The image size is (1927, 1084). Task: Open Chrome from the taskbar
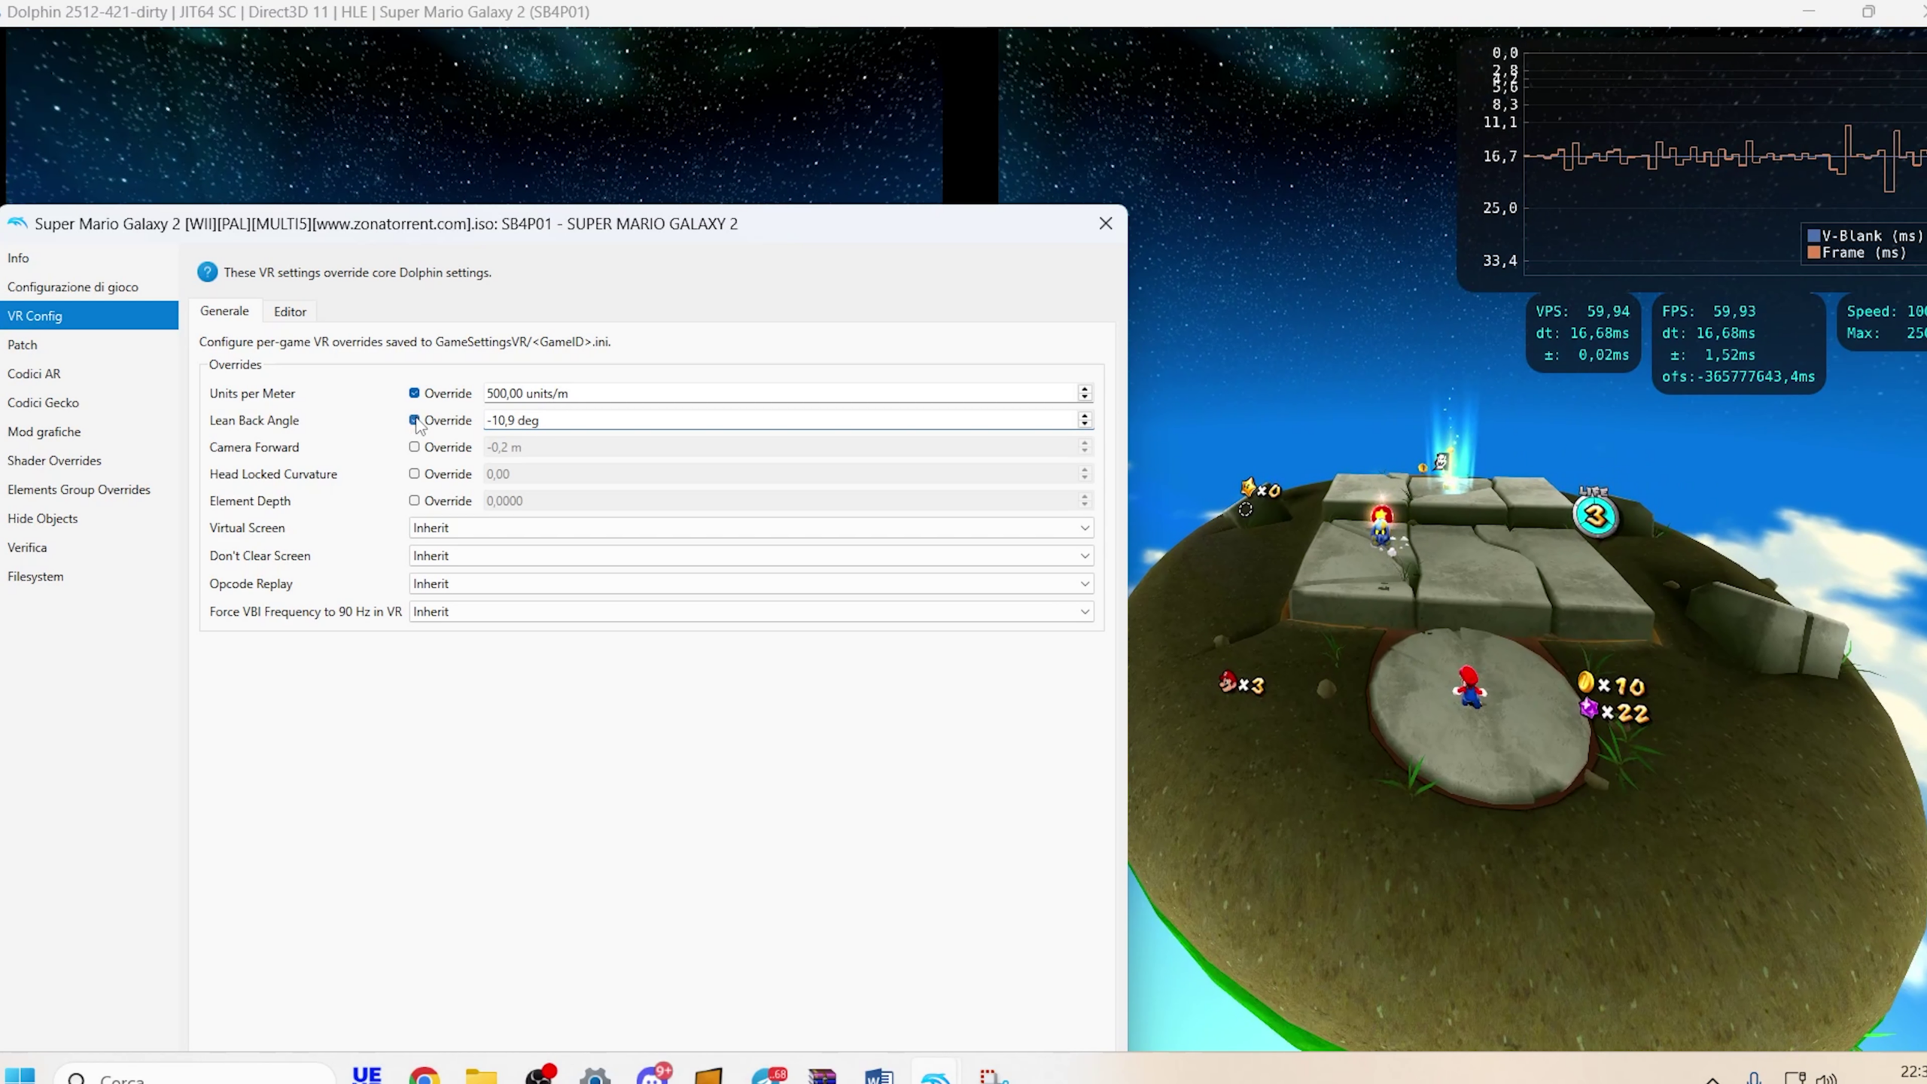[424, 1076]
